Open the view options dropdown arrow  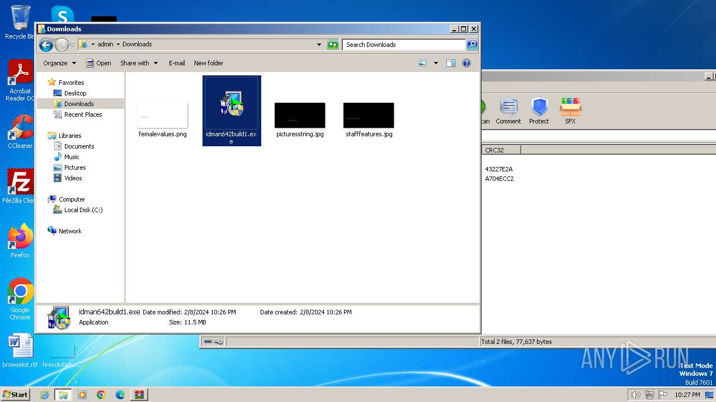click(x=436, y=63)
